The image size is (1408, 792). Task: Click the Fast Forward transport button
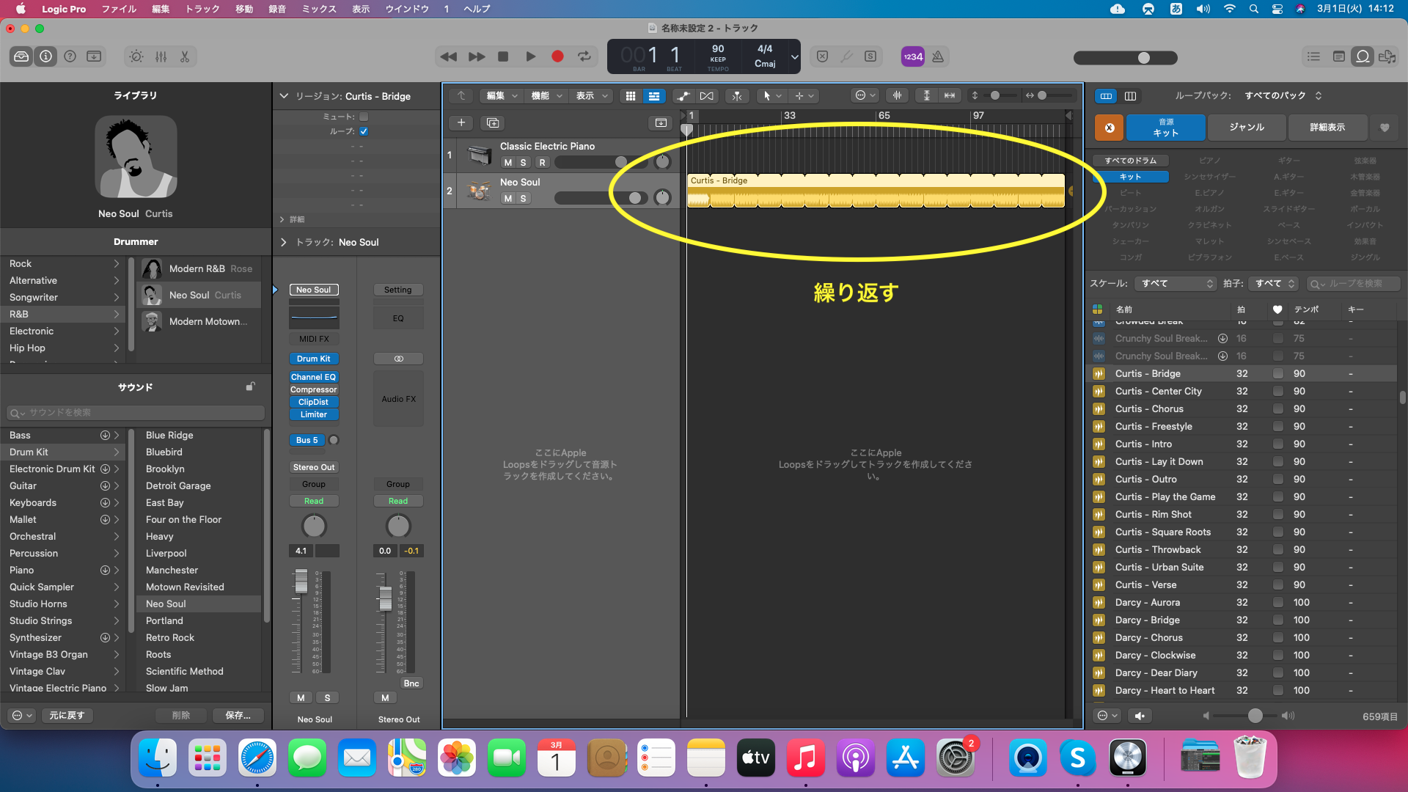(x=477, y=56)
